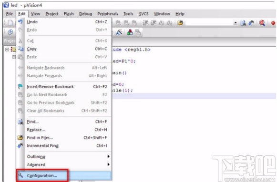Open the Debug menu

coord(85,14)
